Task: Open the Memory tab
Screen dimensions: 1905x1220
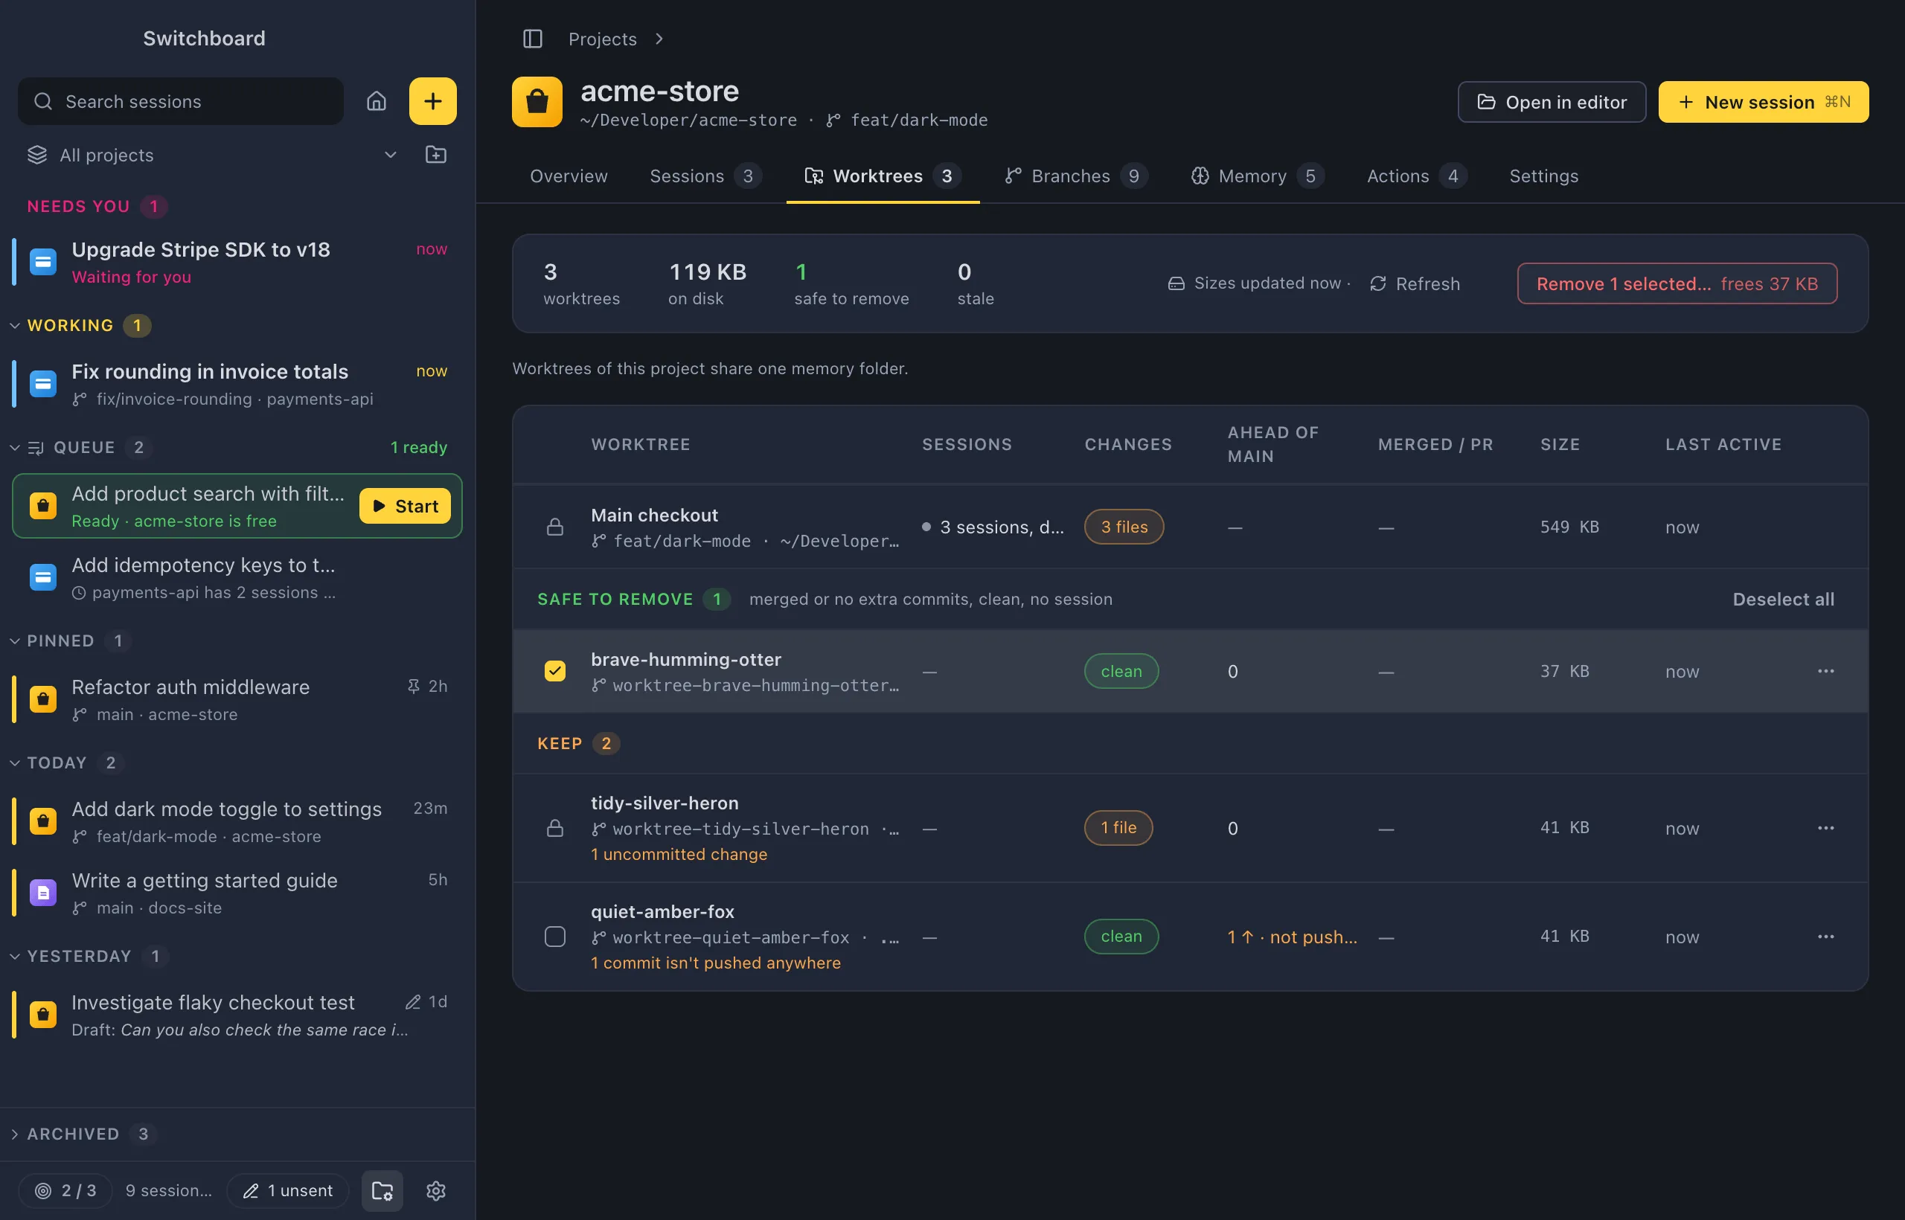Action: coord(1257,176)
